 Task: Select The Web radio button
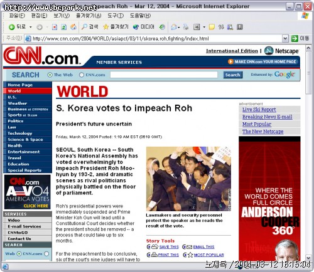coord(50,75)
